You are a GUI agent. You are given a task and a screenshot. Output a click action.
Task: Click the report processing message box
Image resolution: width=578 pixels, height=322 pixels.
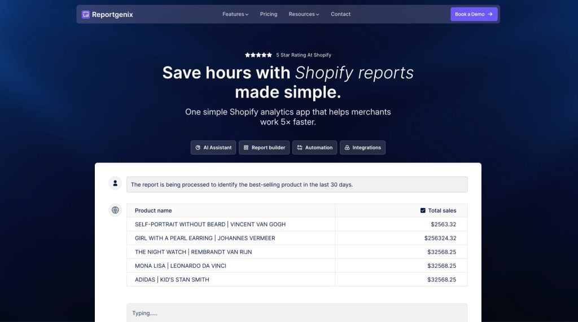(297, 184)
